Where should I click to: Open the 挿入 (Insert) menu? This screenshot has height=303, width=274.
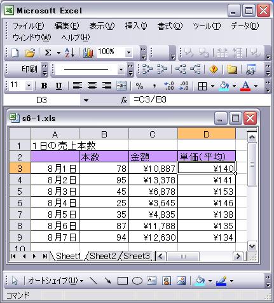(x=136, y=26)
